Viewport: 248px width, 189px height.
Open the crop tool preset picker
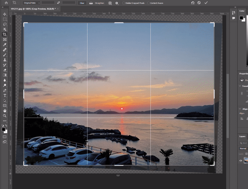click(15, 3)
